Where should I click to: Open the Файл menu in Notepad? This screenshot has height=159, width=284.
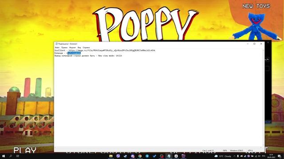click(57, 48)
